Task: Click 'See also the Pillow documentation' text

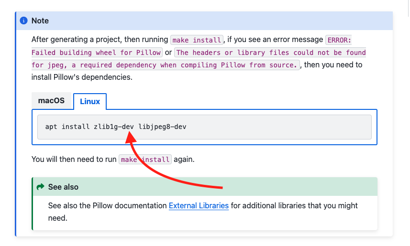Action: click(107, 205)
